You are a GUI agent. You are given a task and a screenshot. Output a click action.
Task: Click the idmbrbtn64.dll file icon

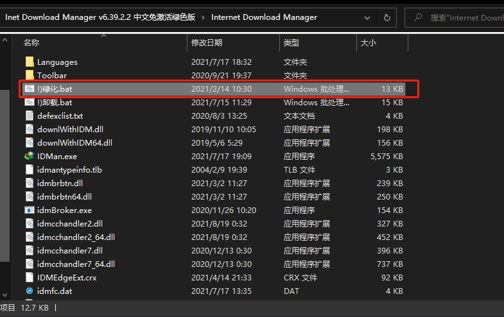(x=30, y=196)
